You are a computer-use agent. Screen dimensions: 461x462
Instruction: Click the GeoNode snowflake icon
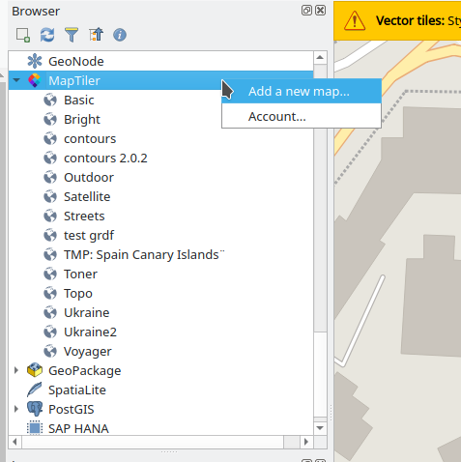pos(35,61)
